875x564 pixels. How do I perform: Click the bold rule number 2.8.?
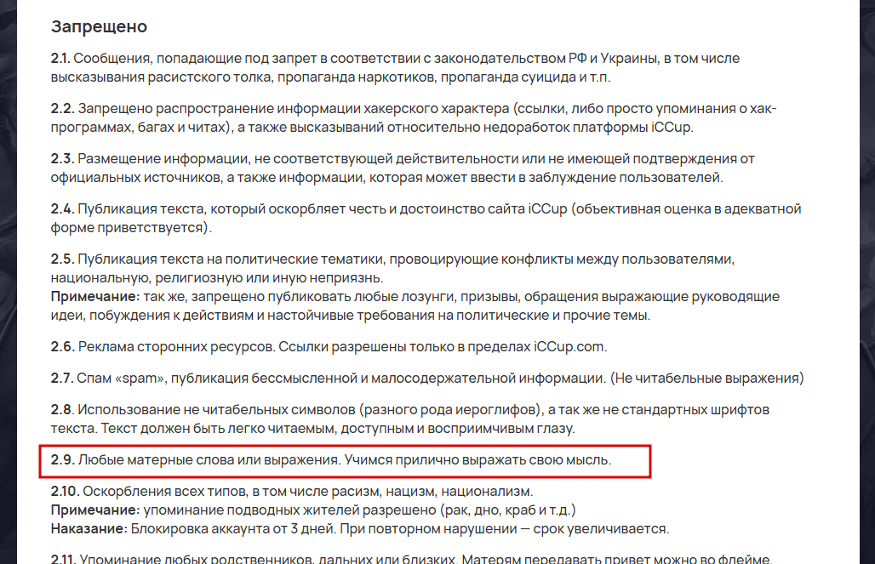coord(62,409)
